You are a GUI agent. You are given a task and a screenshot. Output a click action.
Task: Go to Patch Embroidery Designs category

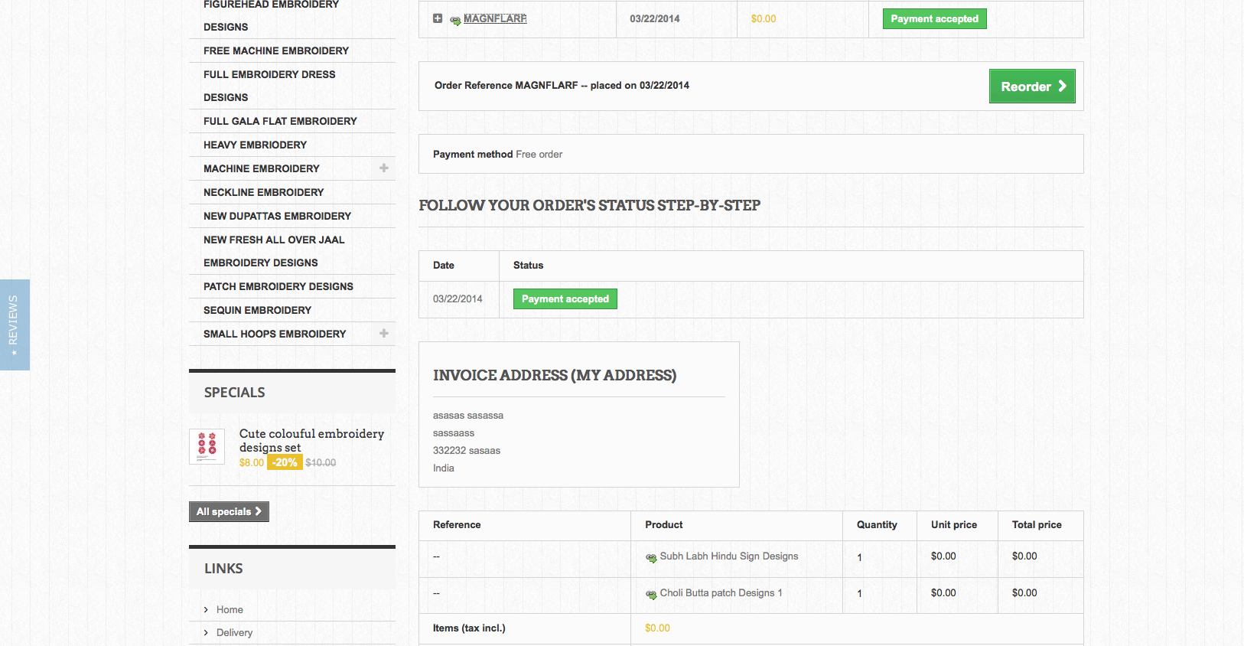278,286
